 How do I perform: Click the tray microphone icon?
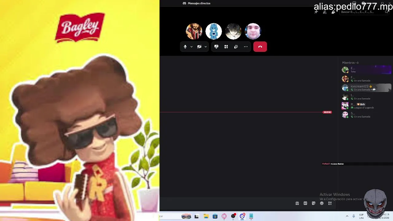354,216
